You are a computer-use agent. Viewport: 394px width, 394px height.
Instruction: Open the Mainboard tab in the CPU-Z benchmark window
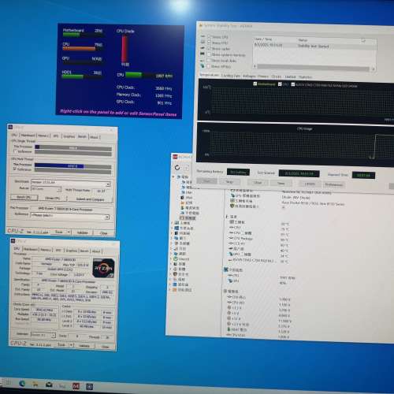coord(28,136)
